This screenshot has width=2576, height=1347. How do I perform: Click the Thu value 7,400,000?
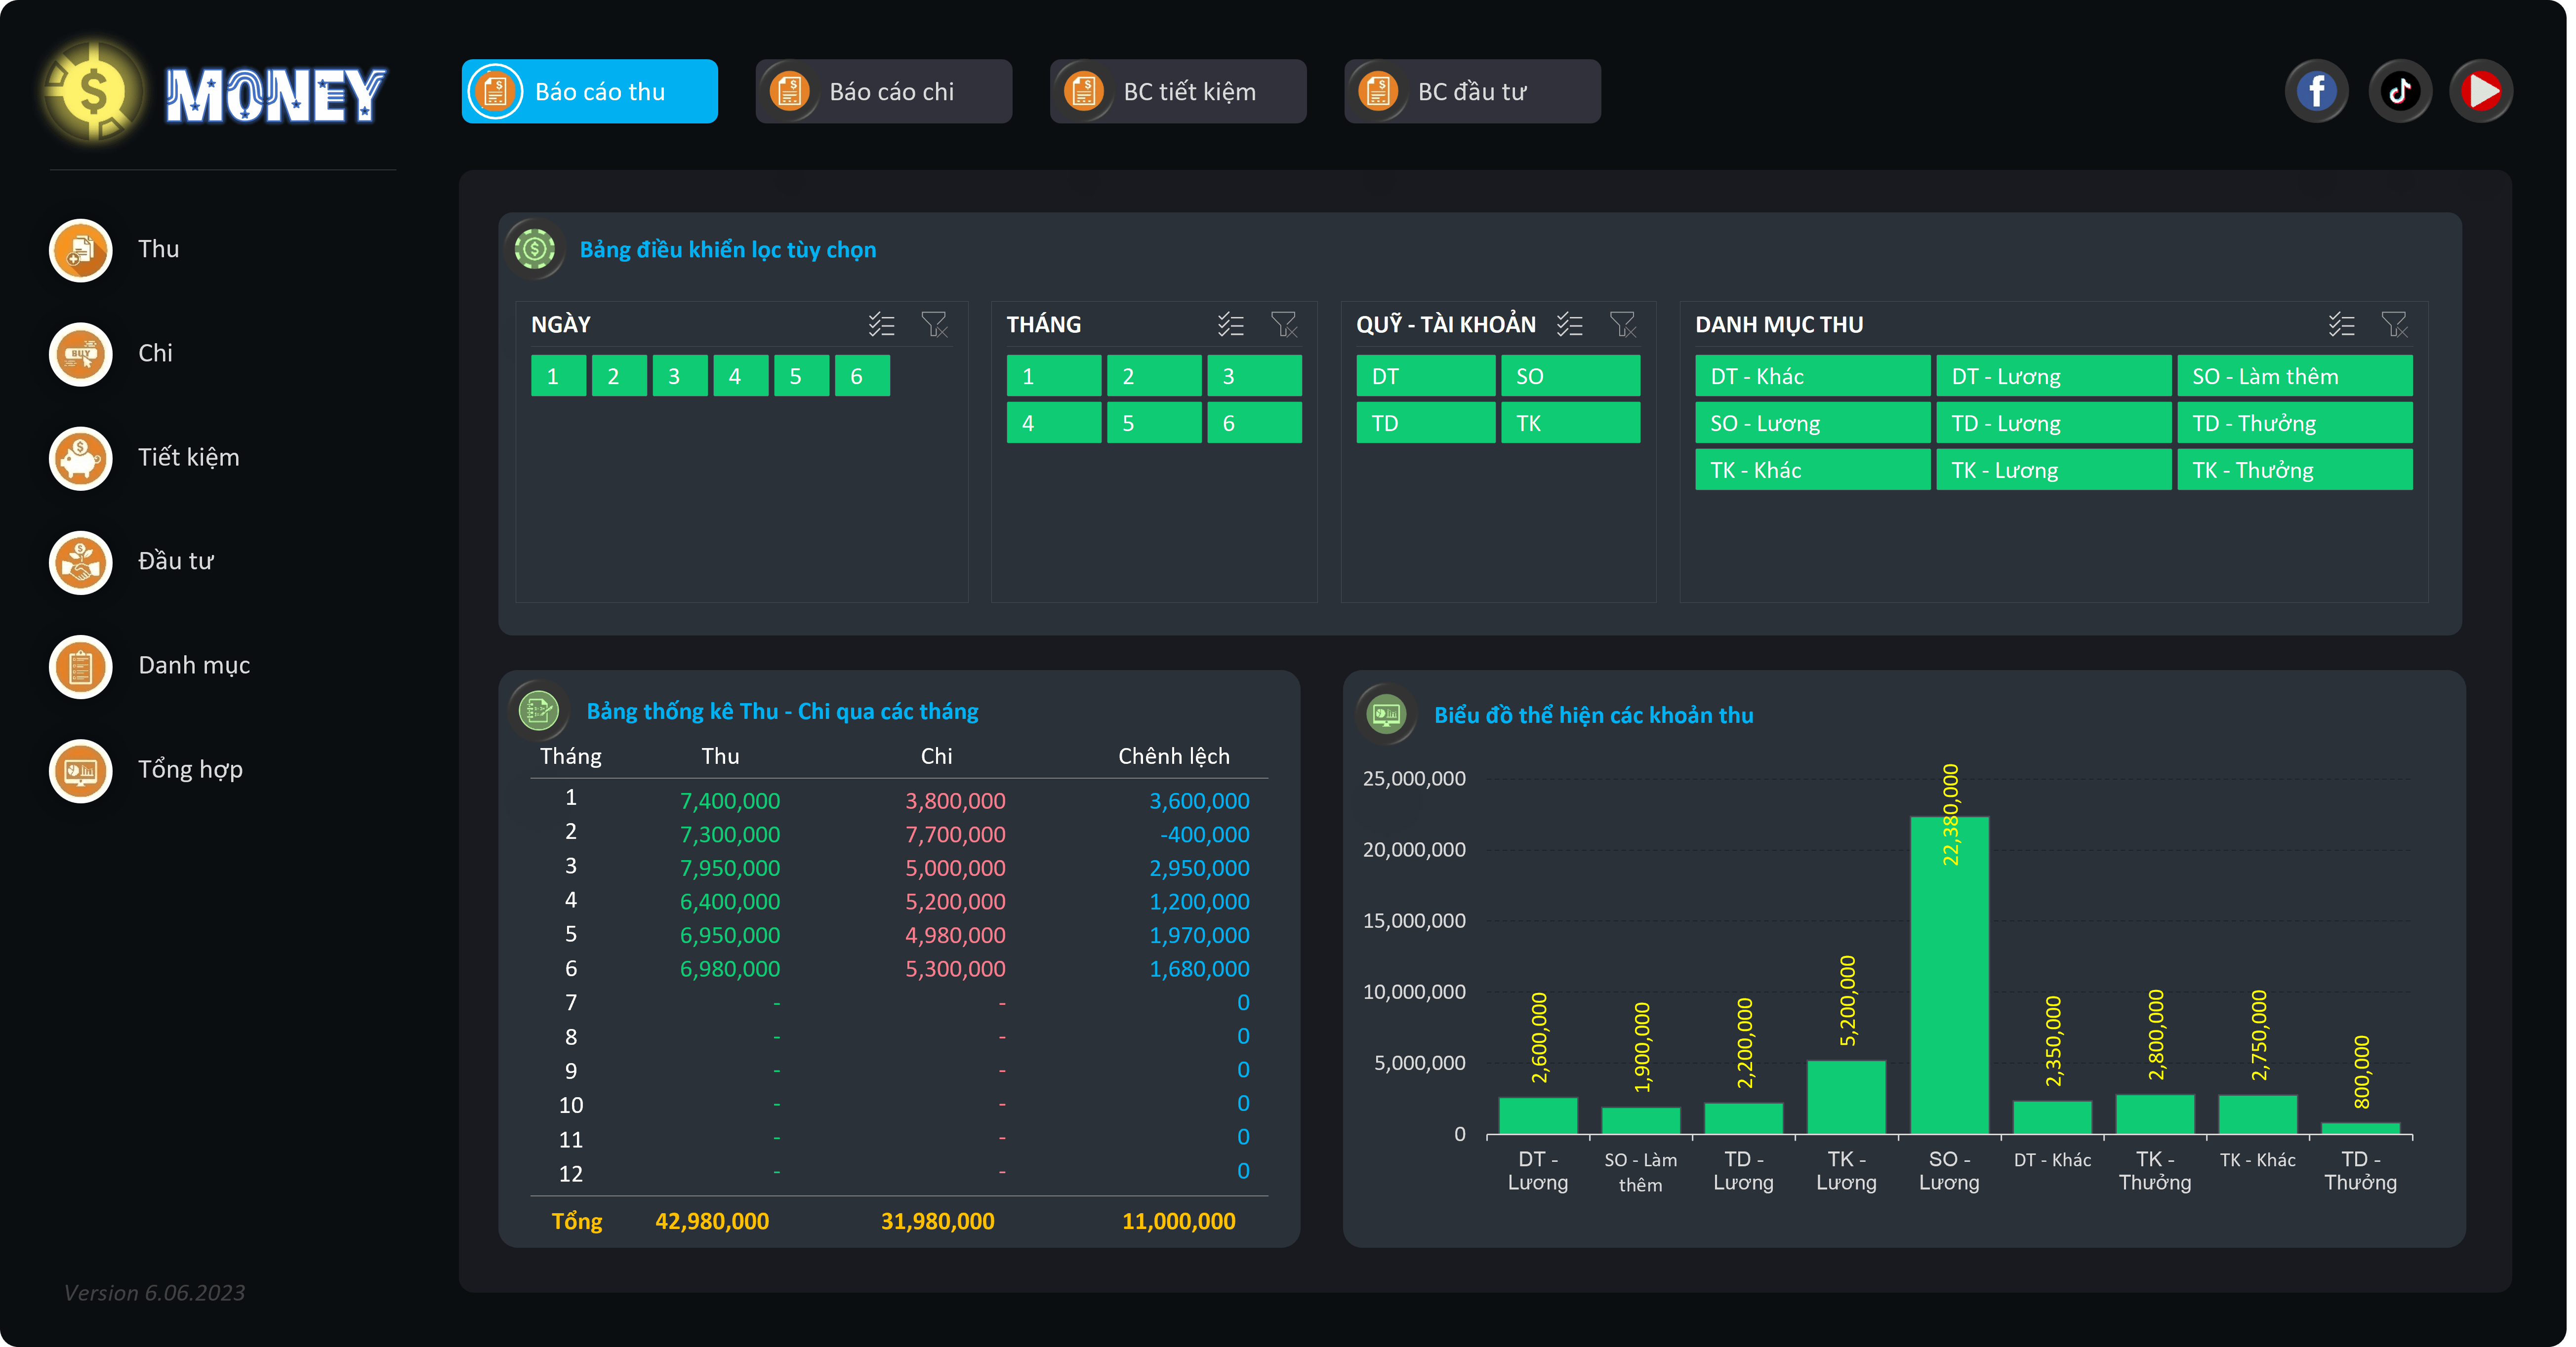pyautogui.click(x=729, y=801)
